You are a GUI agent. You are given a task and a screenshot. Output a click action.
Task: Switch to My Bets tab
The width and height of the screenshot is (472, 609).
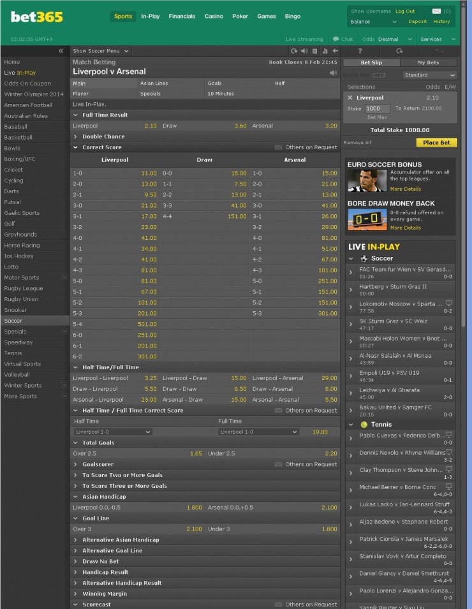tap(428, 62)
